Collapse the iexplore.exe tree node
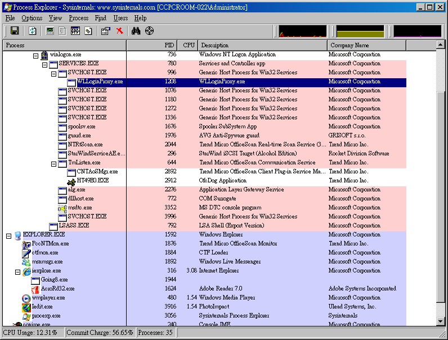Viewport: 448px width, 340px height. click(x=17, y=272)
